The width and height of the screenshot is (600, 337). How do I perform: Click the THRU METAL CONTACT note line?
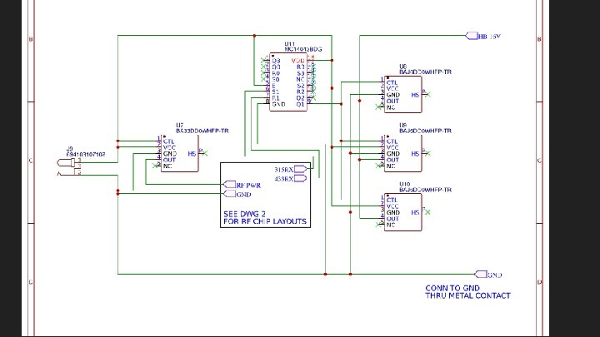coord(467,295)
